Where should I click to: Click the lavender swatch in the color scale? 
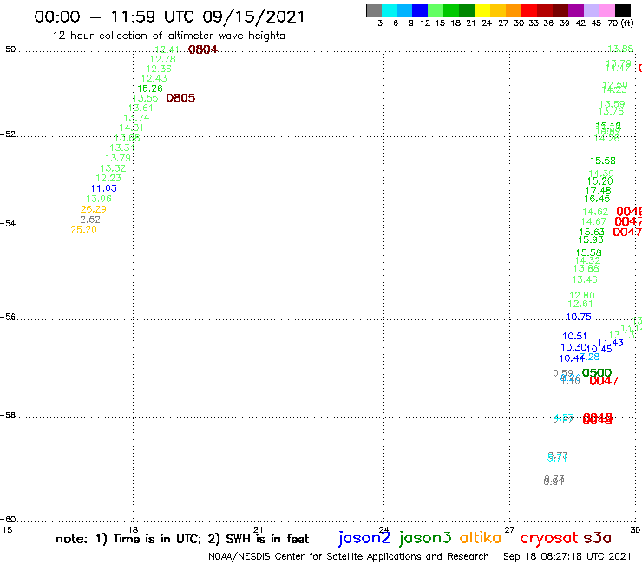(591, 10)
